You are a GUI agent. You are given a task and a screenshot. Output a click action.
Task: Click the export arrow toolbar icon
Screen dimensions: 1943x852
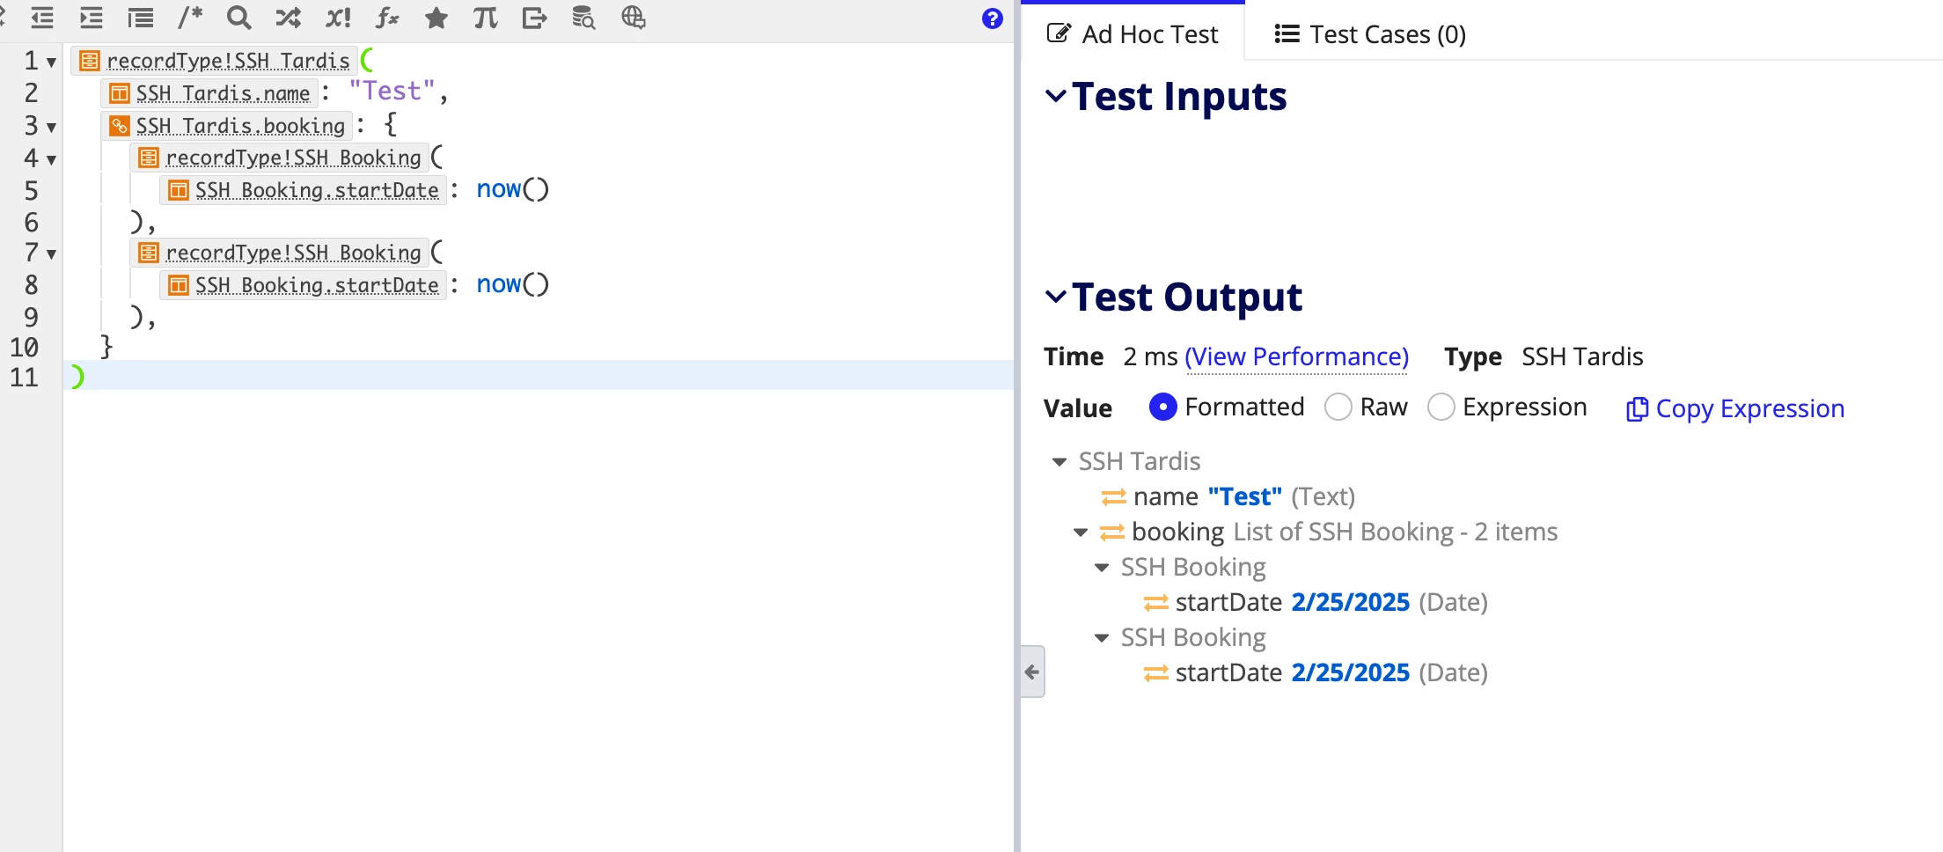pyautogui.click(x=534, y=18)
